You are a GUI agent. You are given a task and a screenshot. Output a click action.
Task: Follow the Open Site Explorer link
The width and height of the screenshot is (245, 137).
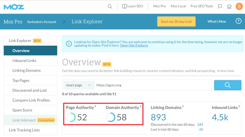[x=134, y=46]
